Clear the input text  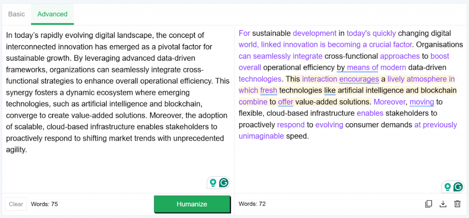click(16, 204)
